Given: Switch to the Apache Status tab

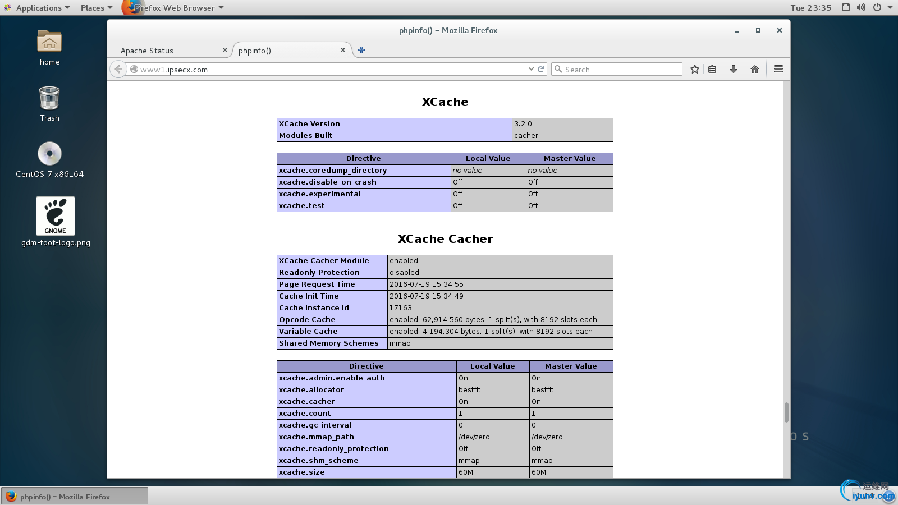Looking at the screenshot, I should pos(147,50).
